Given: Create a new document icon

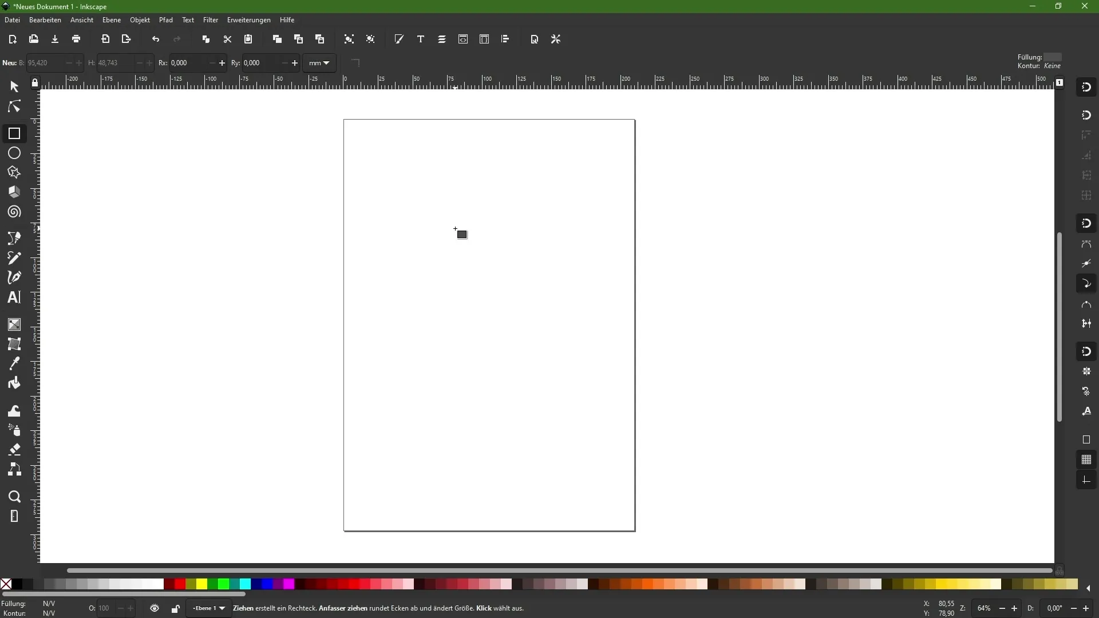Looking at the screenshot, I should pos(13,39).
